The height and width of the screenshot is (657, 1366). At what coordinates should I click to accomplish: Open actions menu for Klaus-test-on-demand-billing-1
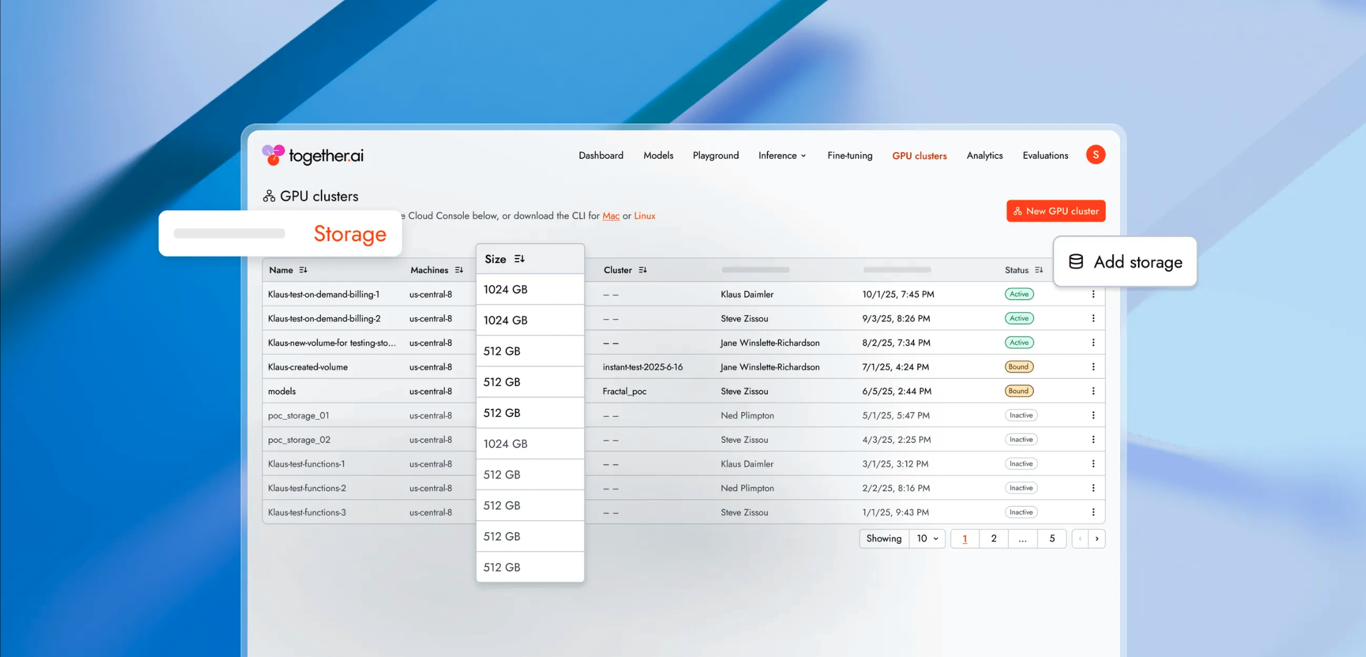(x=1093, y=295)
